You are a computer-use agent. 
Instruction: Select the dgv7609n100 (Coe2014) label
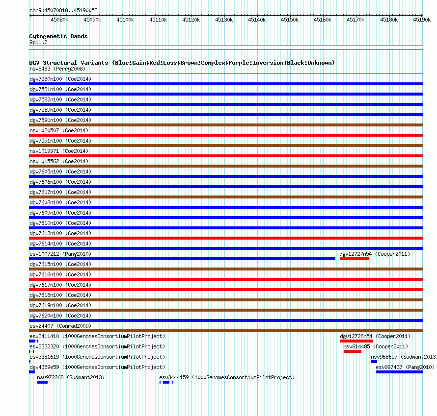tap(60, 213)
